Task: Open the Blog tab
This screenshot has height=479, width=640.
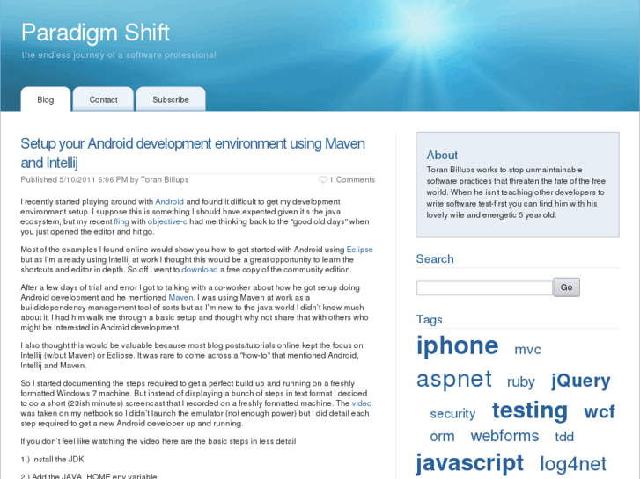Action: coord(45,99)
